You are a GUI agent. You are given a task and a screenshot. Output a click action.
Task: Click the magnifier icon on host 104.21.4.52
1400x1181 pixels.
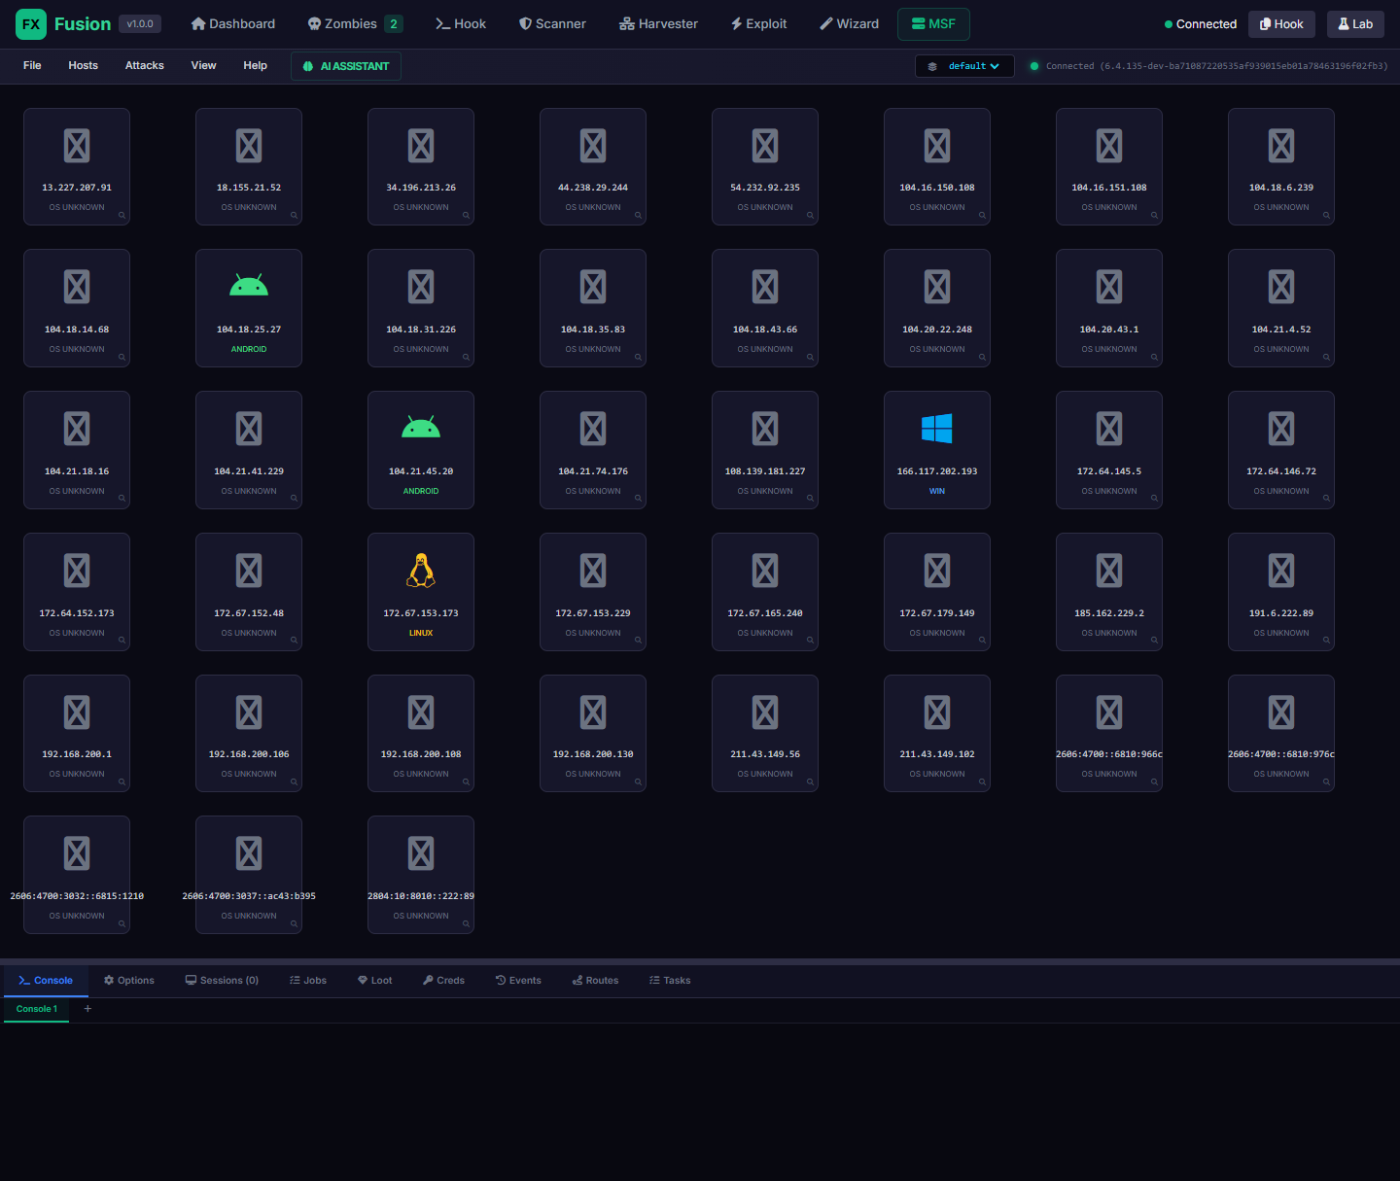point(1326,358)
